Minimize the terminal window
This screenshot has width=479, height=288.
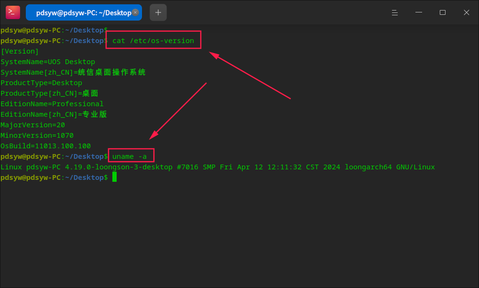[418, 12]
